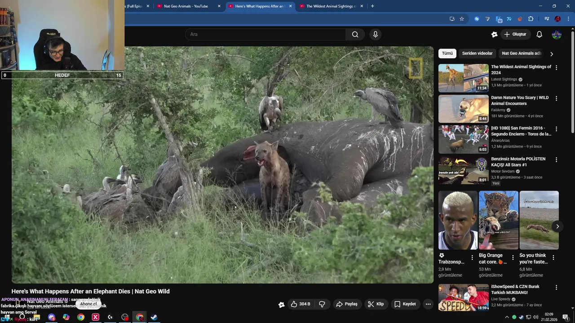Start voice search with microphone icon

click(x=376, y=35)
